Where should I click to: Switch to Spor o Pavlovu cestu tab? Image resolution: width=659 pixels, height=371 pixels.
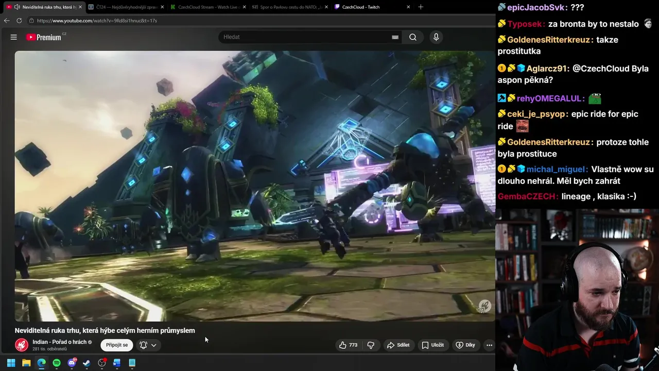tap(291, 7)
